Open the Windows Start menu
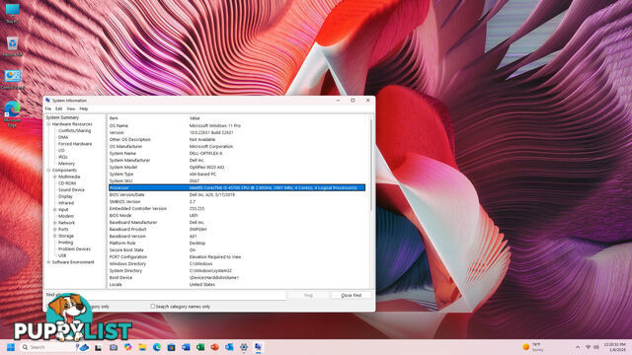The width and height of the screenshot is (632, 355). pyautogui.click(x=11, y=347)
